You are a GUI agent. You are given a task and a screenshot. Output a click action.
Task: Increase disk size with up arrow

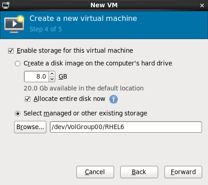click(x=52, y=74)
